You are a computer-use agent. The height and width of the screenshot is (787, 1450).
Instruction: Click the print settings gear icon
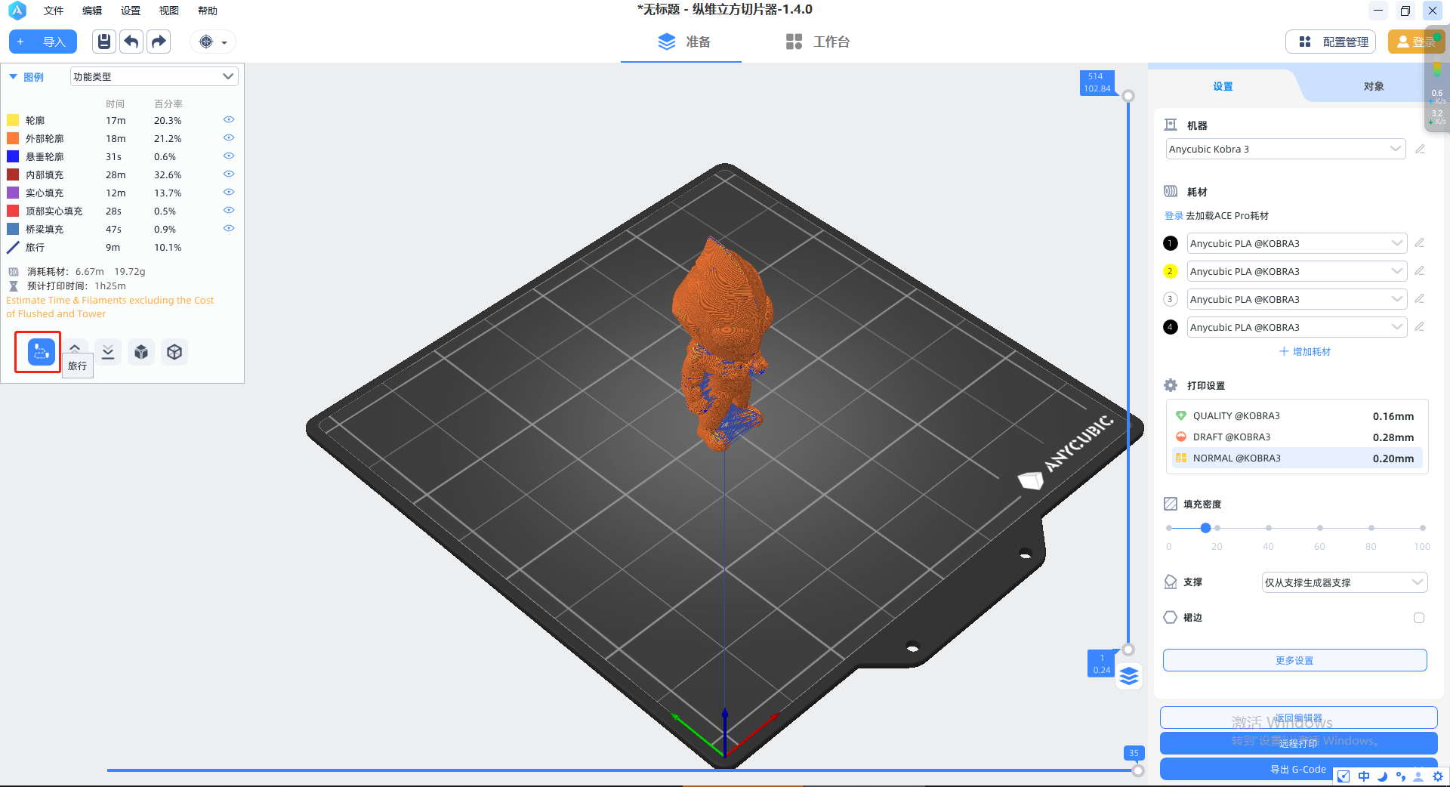[1171, 385]
